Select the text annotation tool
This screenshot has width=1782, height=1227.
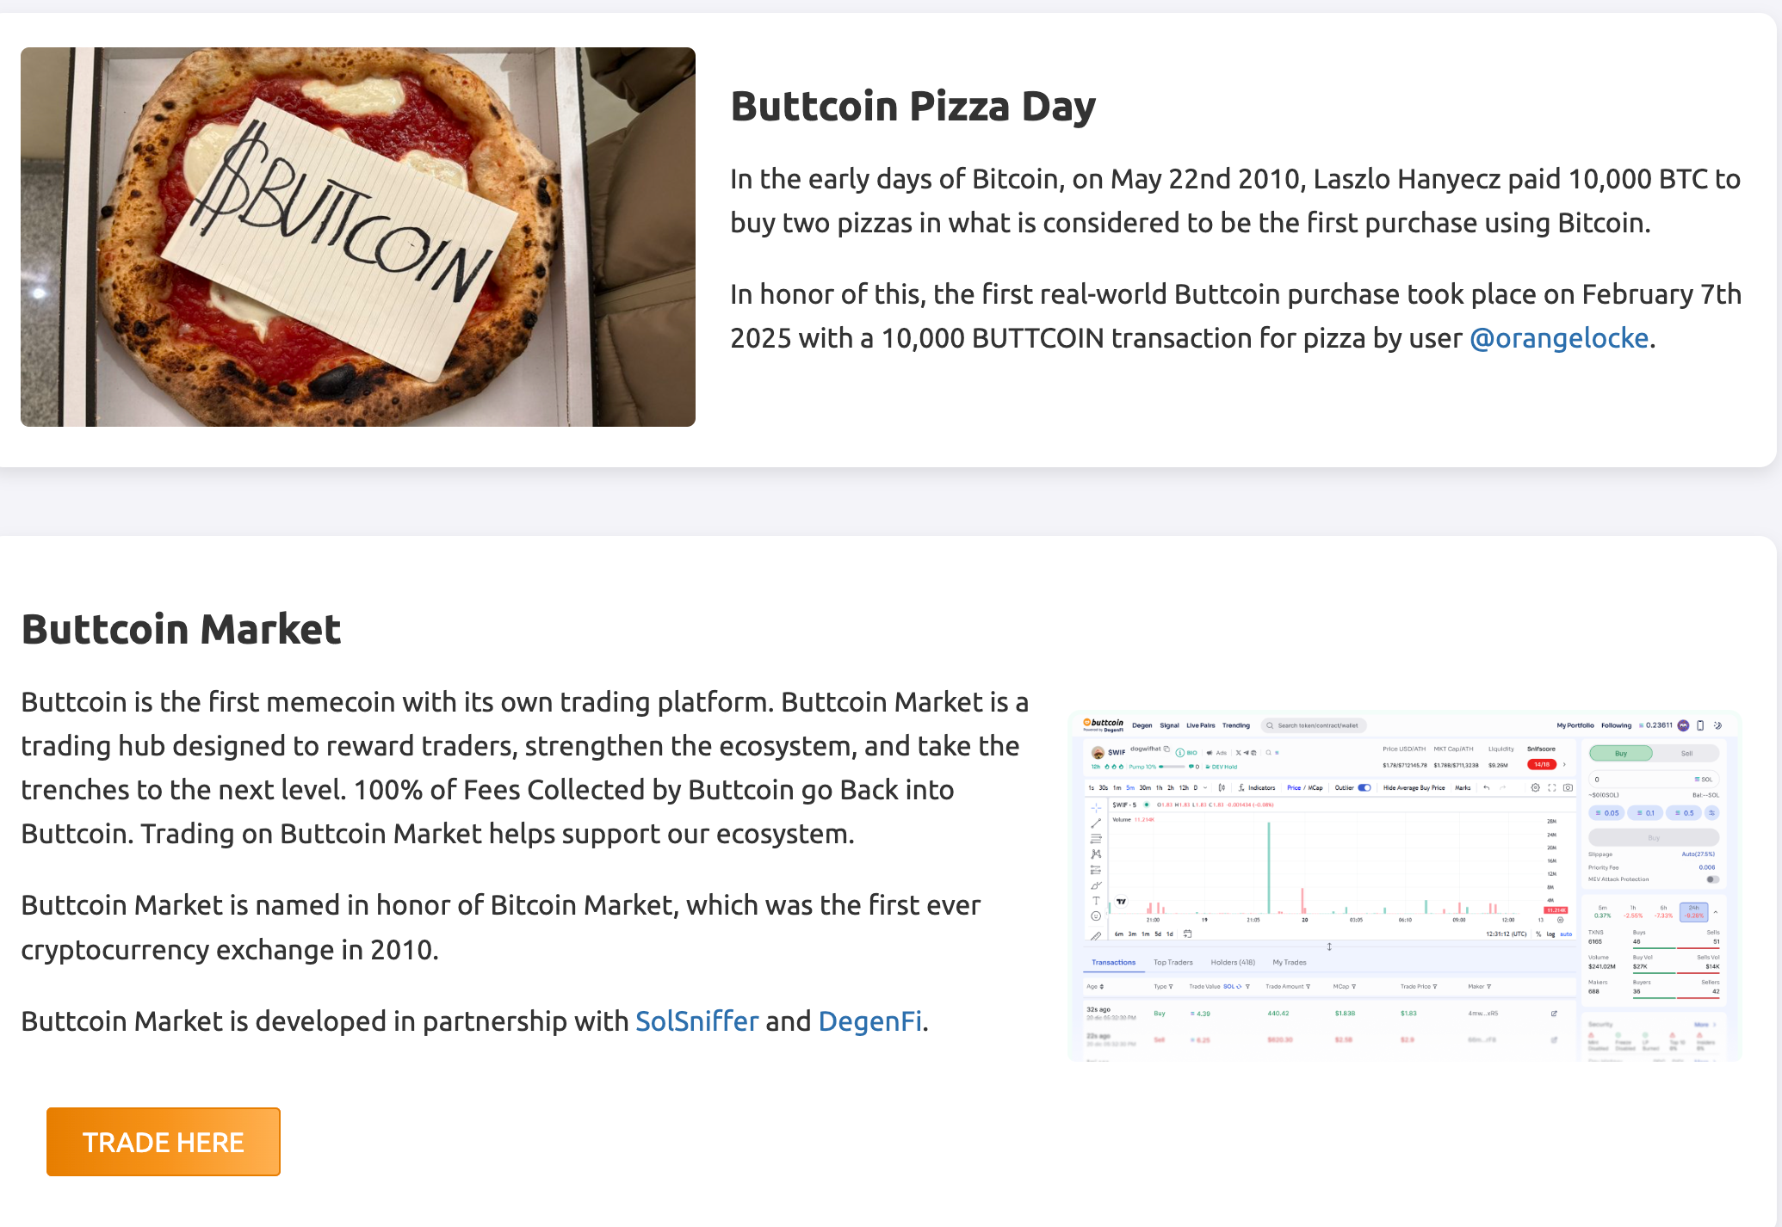pyautogui.click(x=1096, y=901)
